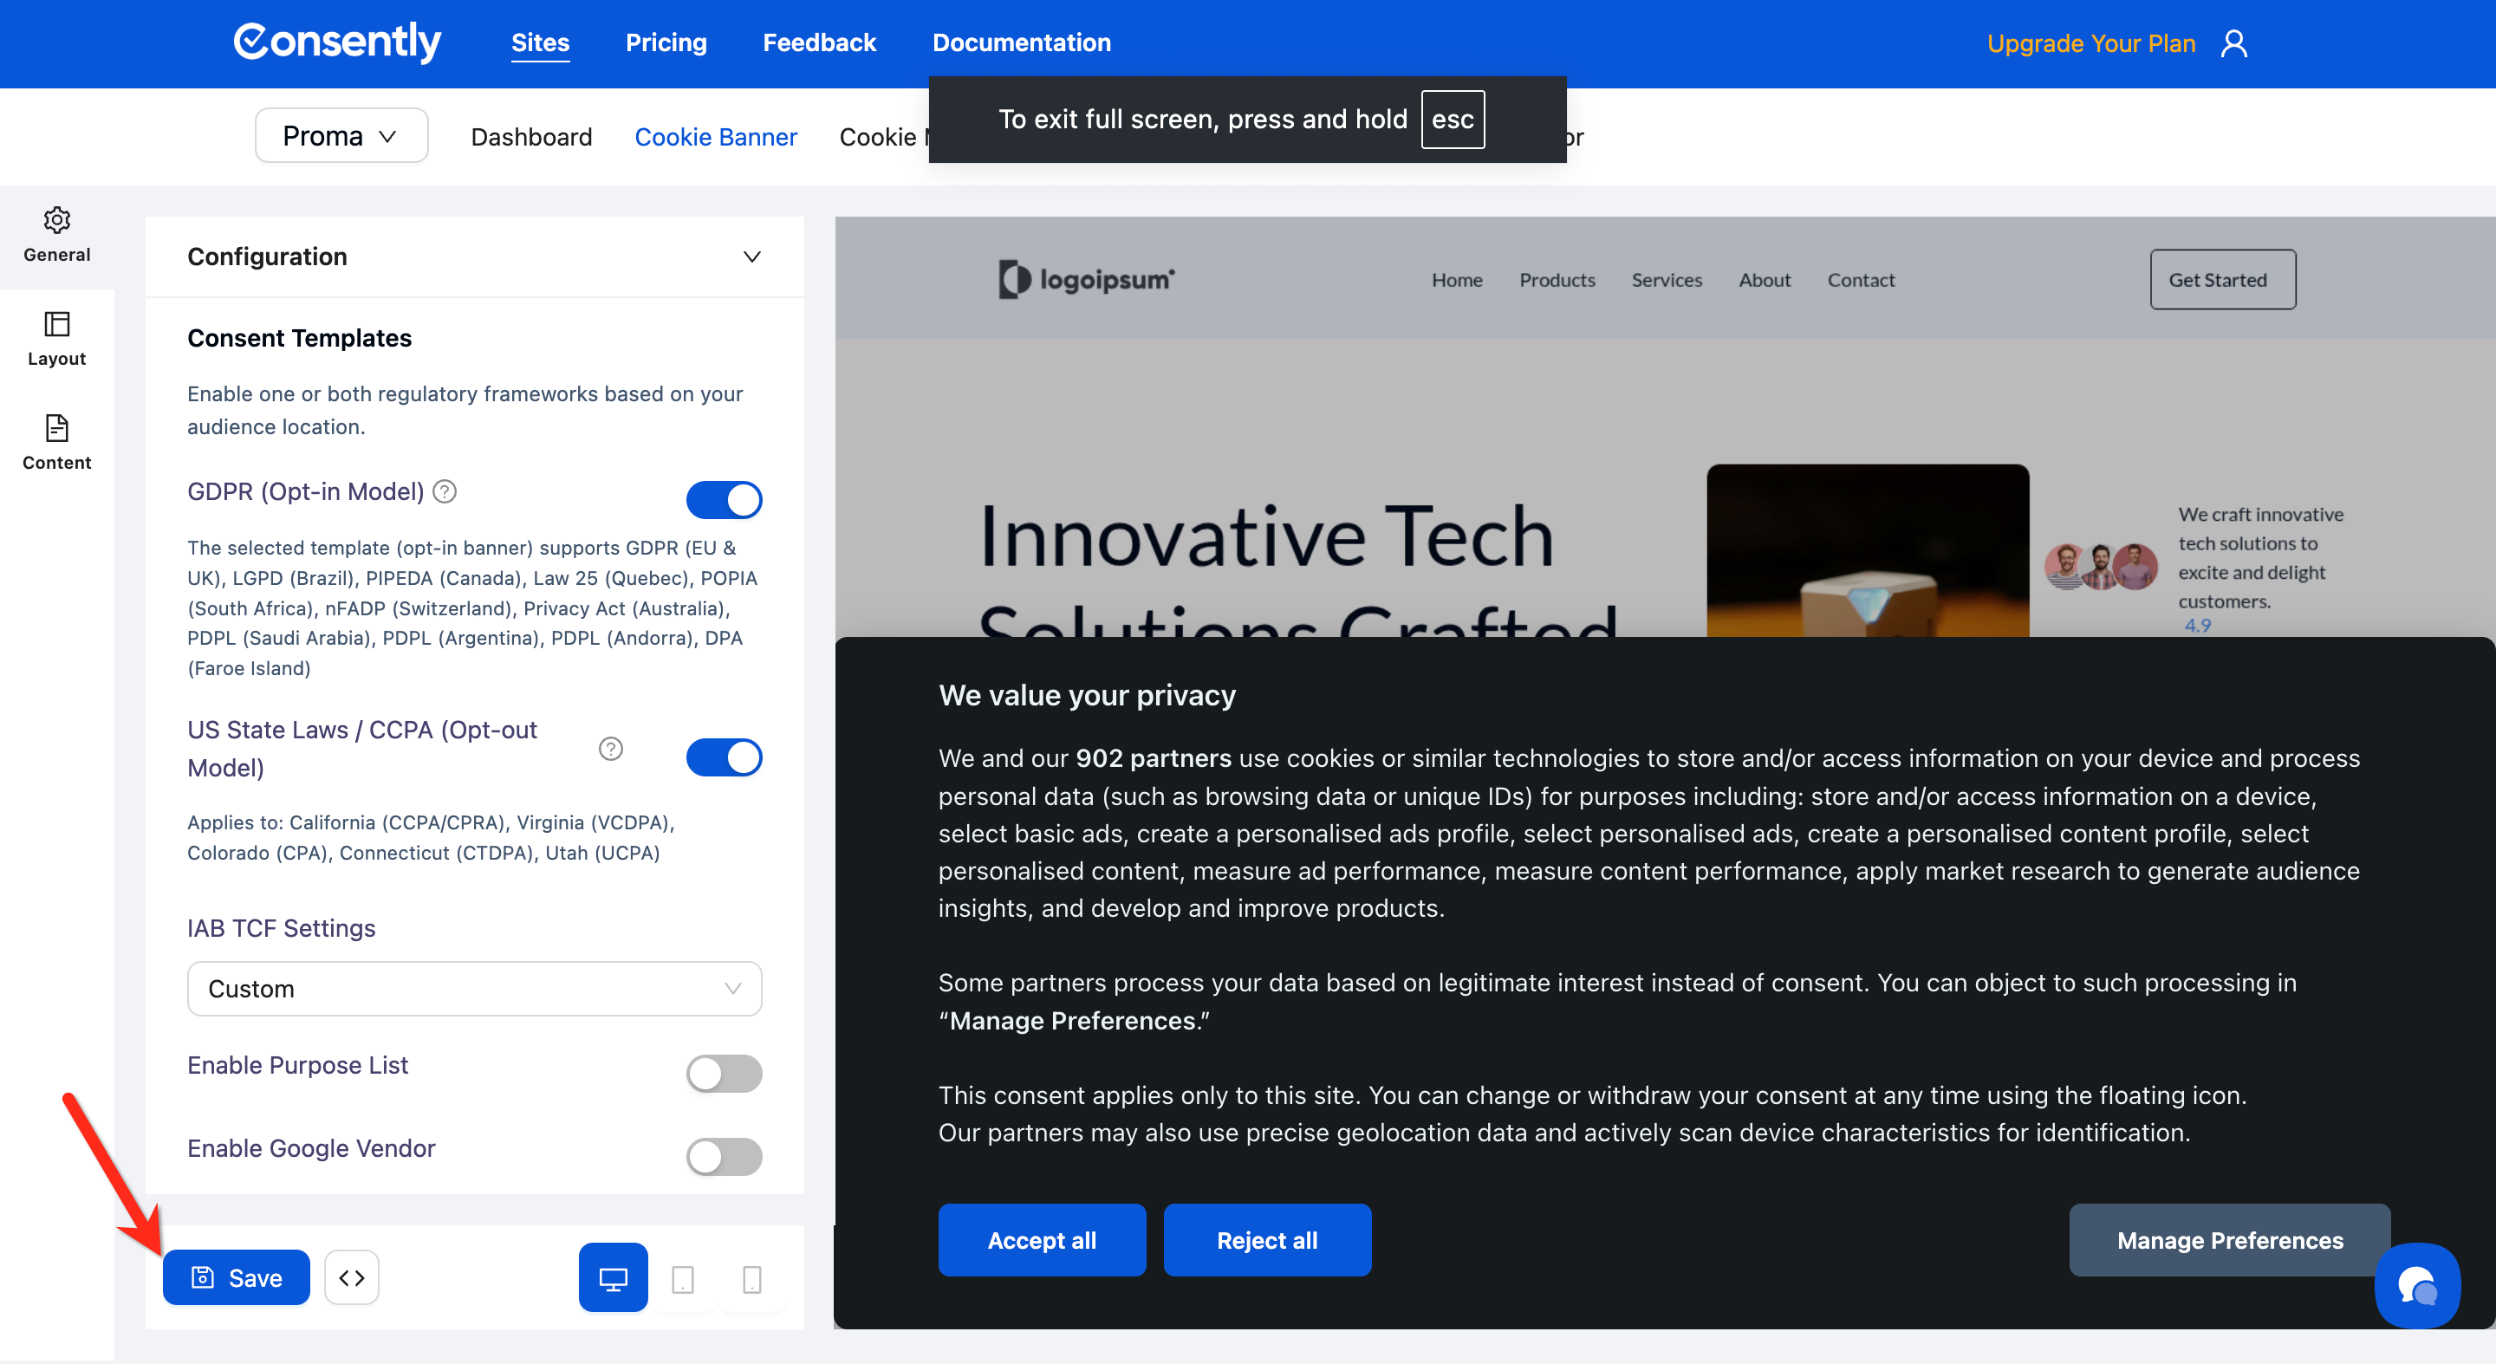The image size is (2496, 1364).
Task: Open the Layout panel icon
Action: click(56, 324)
